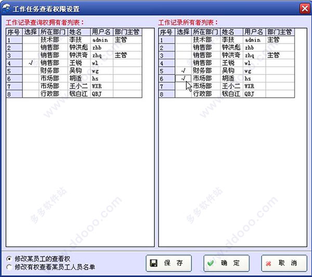Viewport: 312px width, 277px height.
Task: Click 主管 in row 3 of the left table
Action: (127, 55)
